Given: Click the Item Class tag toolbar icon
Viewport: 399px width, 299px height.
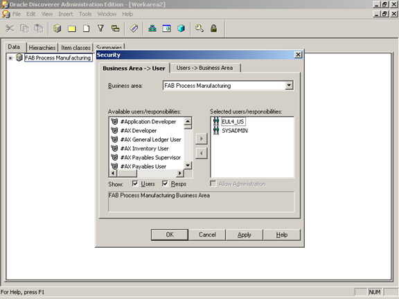Looking at the screenshot, I should coord(134,28).
